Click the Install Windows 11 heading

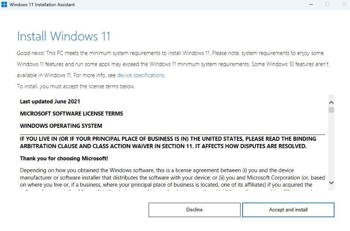click(x=63, y=36)
